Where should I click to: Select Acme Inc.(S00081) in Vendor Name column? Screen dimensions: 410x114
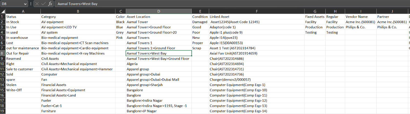[x=361, y=22]
